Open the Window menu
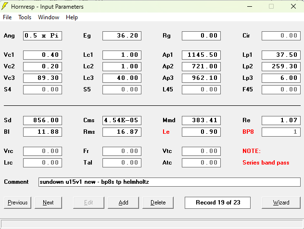304x229 pixels. point(49,17)
